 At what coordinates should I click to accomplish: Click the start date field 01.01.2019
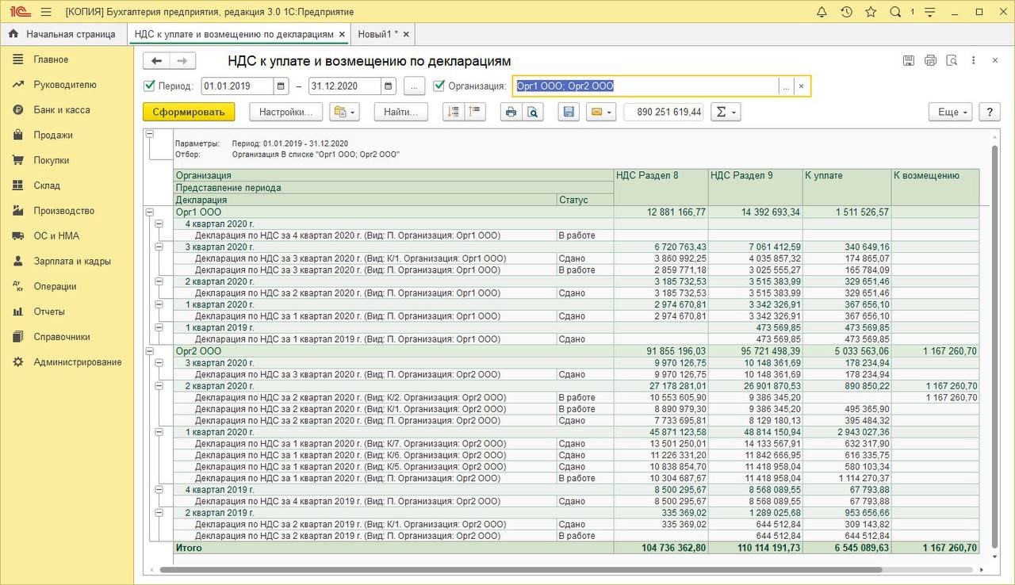(x=237, y=86)
